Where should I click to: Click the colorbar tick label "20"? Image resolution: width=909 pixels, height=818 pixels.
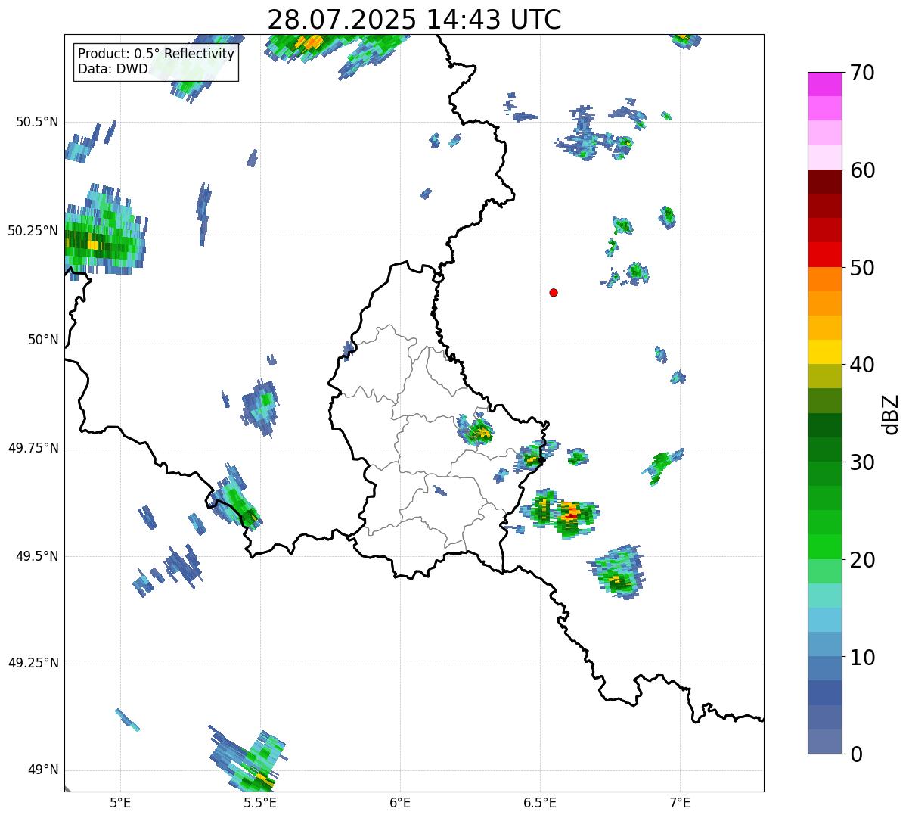(x=862, y=560)
